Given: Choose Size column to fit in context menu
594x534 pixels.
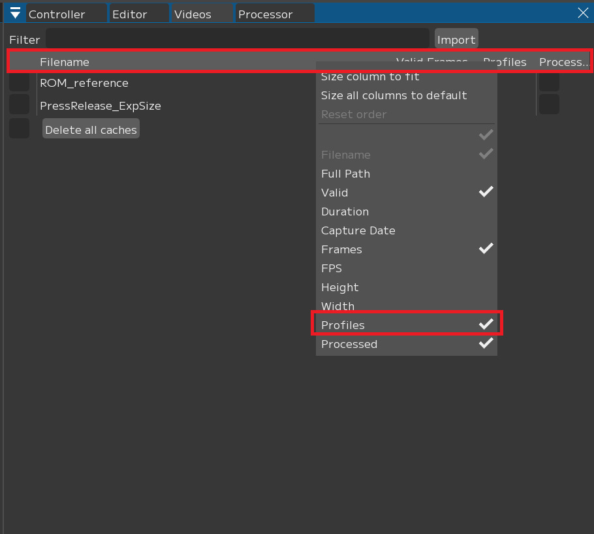Looking at the screenshot, I should point(370,77).
